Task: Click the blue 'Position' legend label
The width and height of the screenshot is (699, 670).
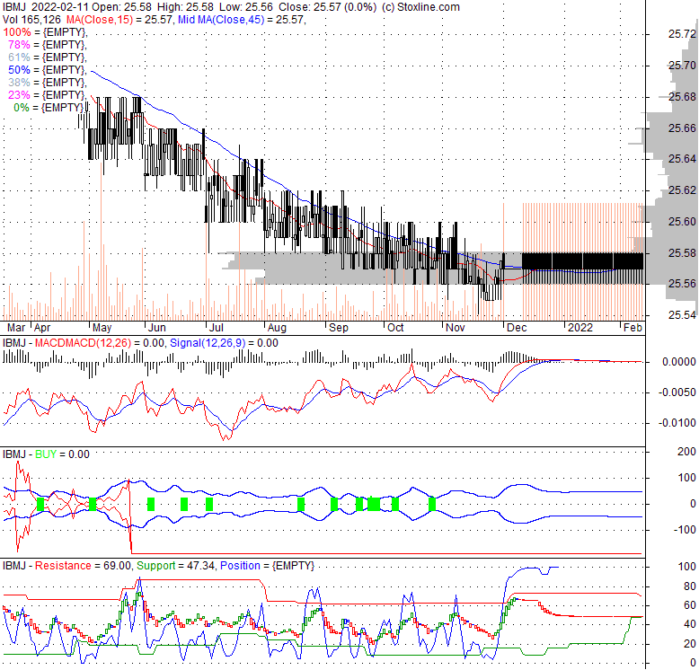Action: 240,565
